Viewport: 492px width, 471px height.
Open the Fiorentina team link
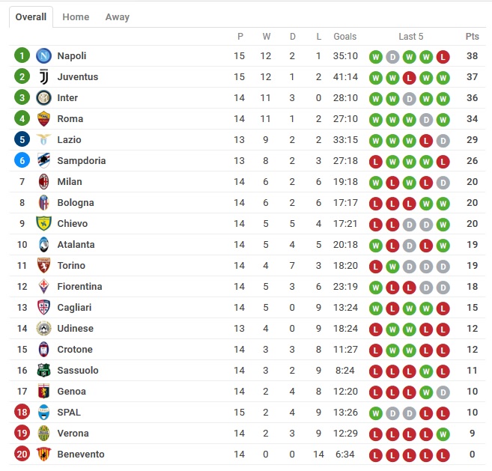[79, 287]
